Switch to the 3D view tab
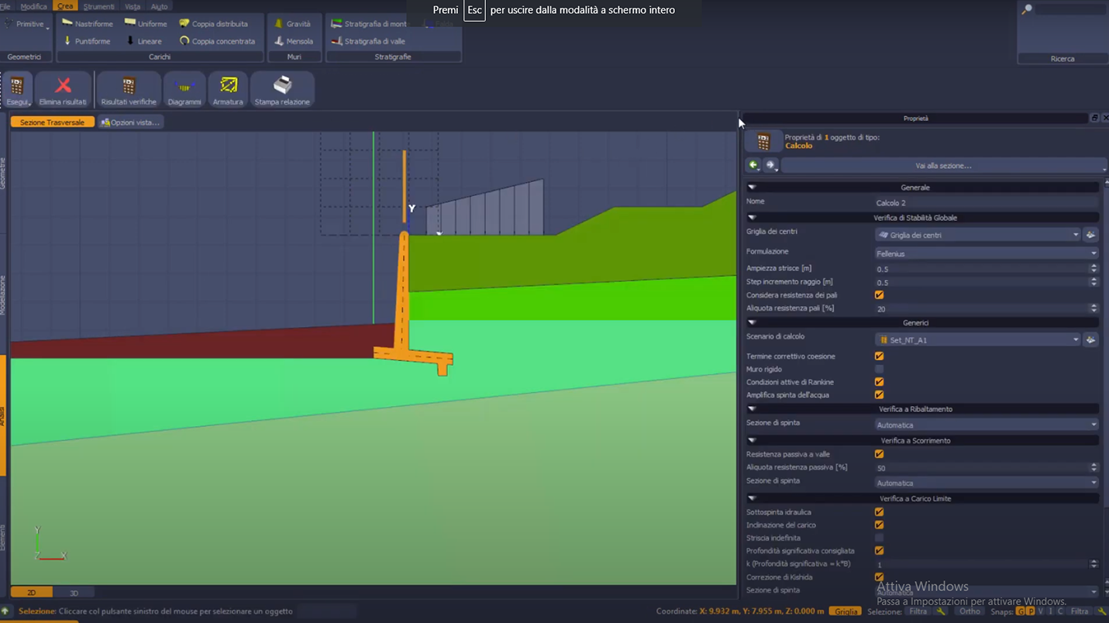Screen dimensions: 1109x623 (74, 593)
